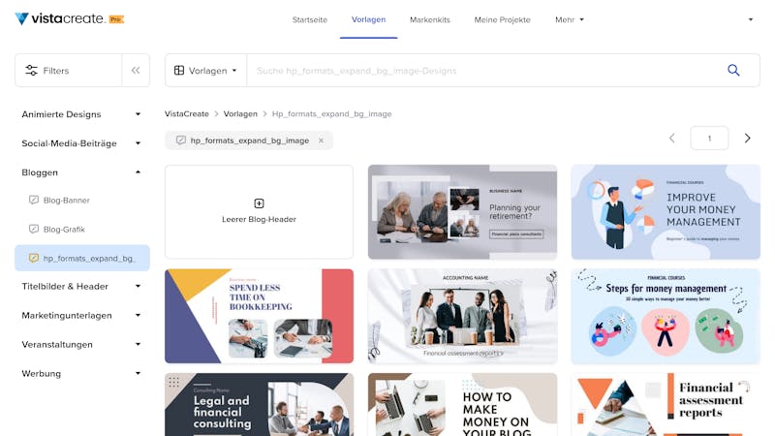Click the Filters sliders icon

click(x=32, y=70)
